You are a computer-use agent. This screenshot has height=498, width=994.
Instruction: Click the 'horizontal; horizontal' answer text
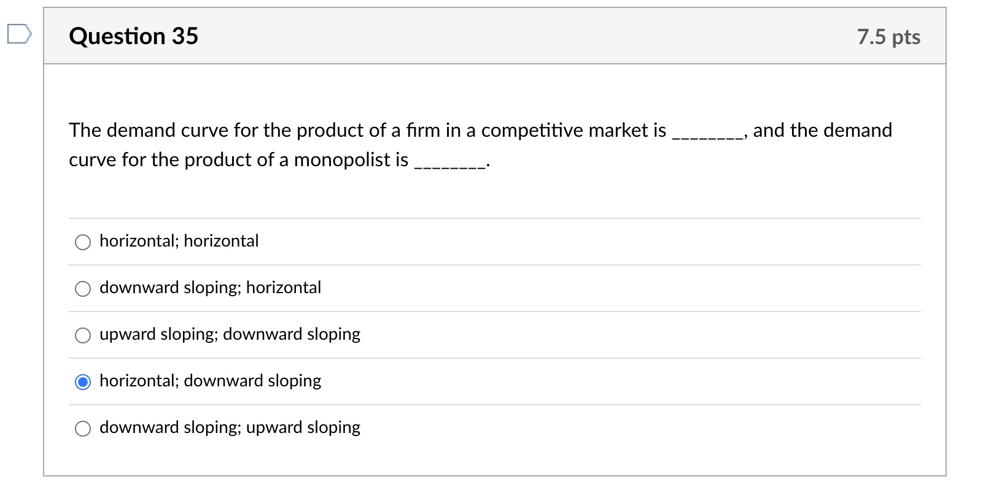(x=179, y=241)
